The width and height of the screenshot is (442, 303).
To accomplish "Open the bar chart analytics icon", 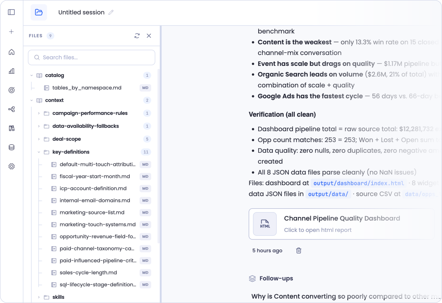I will [12, 71].
